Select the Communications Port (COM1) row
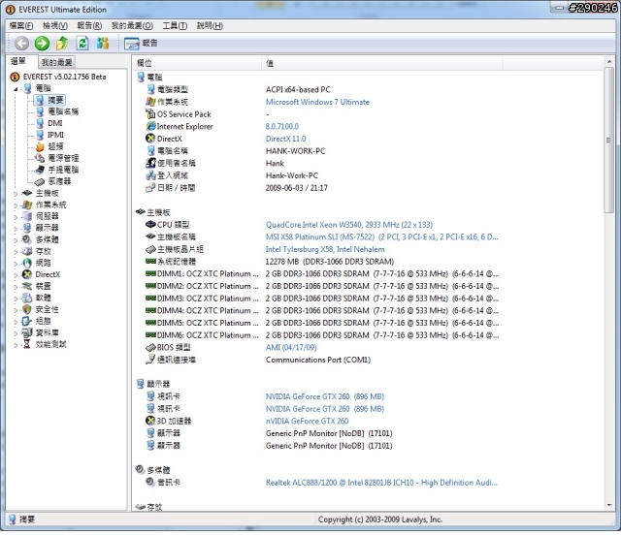 point(258,360)
